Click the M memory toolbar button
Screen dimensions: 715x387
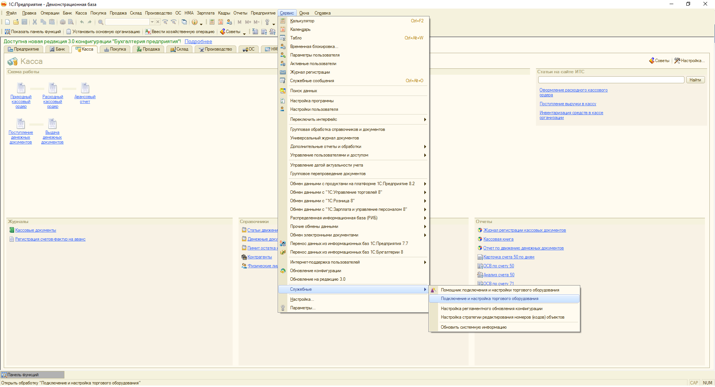tap(239, 22)
